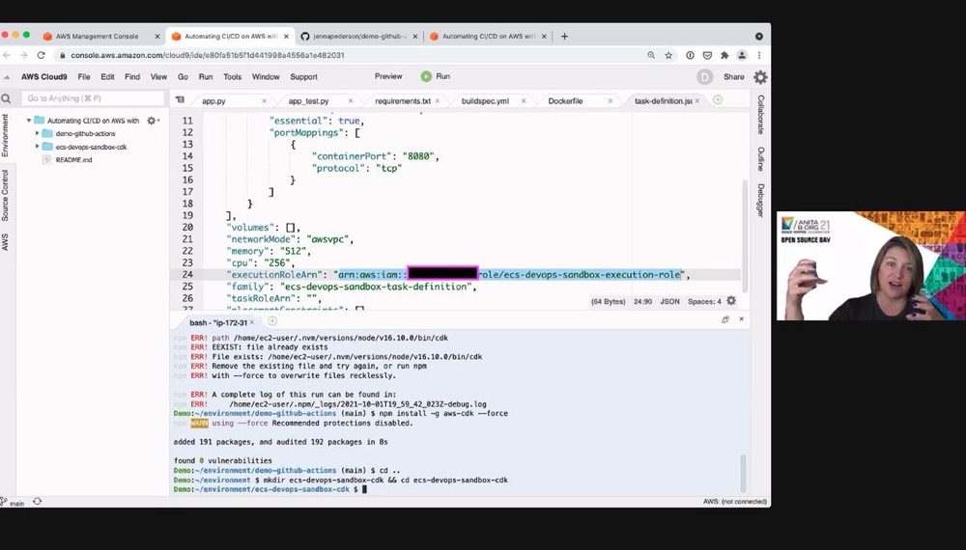Add a new editor tab with plus icon
The width and height of the screenshot is (966, 550).
(717, 99)
